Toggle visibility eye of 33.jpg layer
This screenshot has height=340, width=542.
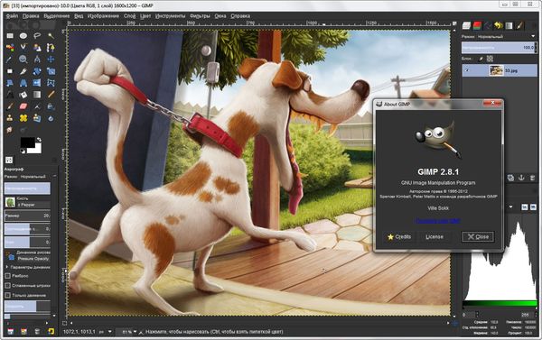467,70
